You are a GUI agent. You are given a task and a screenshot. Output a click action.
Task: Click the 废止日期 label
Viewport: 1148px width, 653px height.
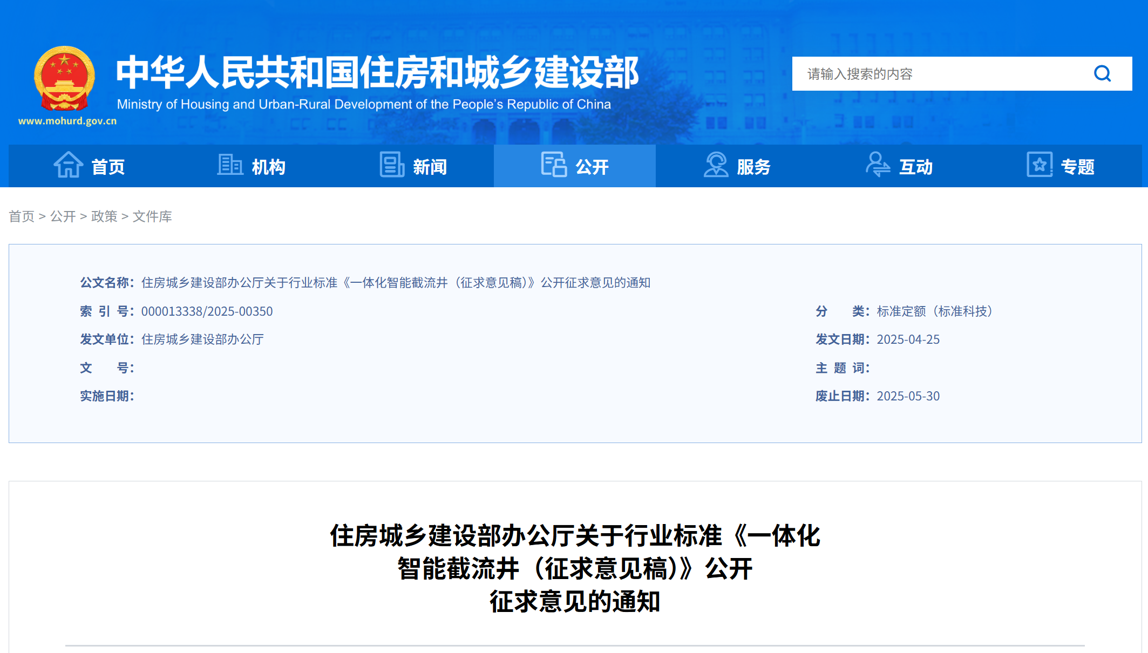point(843,396)
